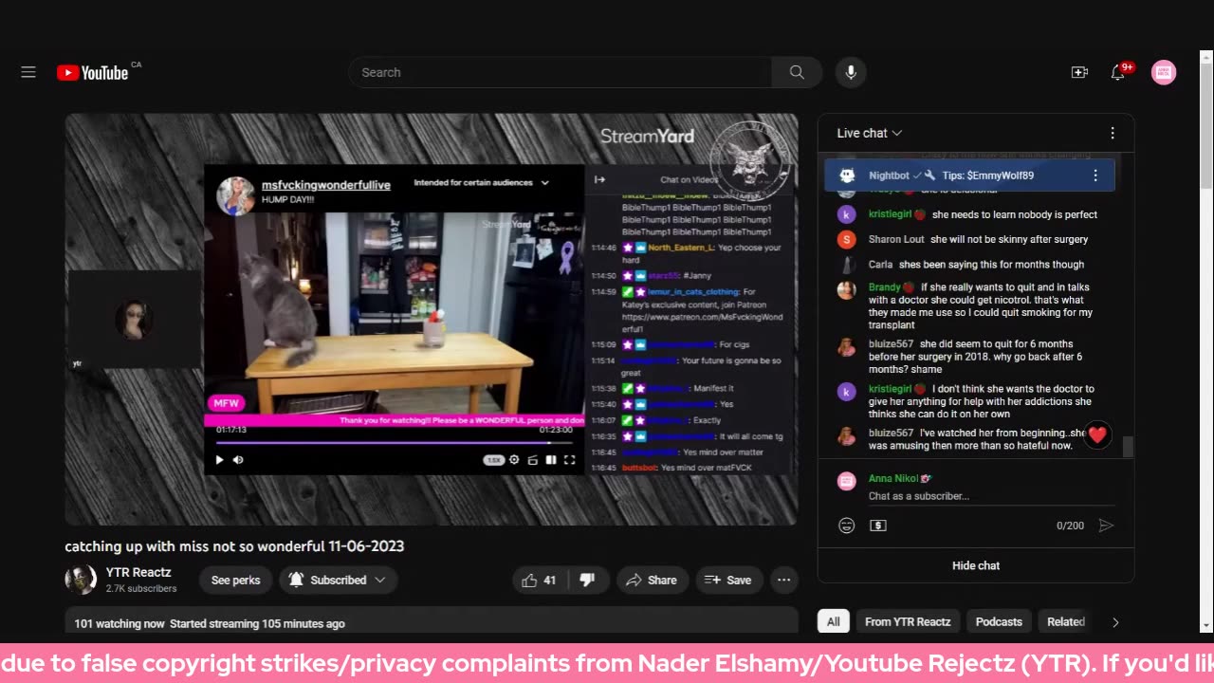Screen dimensions: 1214x683
Task: Open the Subscribed notification dropdown
Action: pos(339,580)
